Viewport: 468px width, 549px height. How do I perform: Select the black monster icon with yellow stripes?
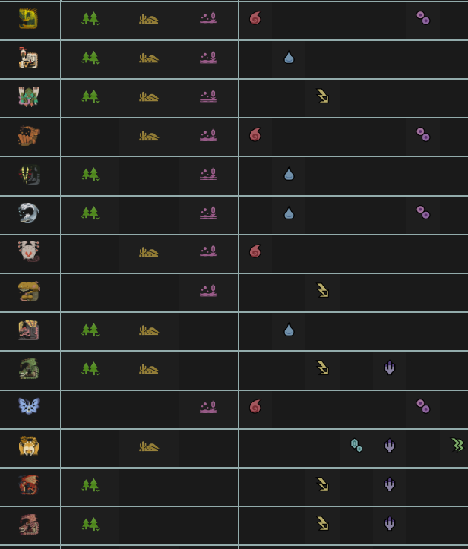tap(28, 175)
